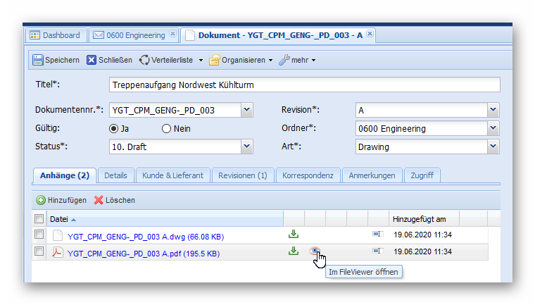Toggle the select-all checkbox in header
This screenshot has width=535, height=305.
tap(39, 219)
